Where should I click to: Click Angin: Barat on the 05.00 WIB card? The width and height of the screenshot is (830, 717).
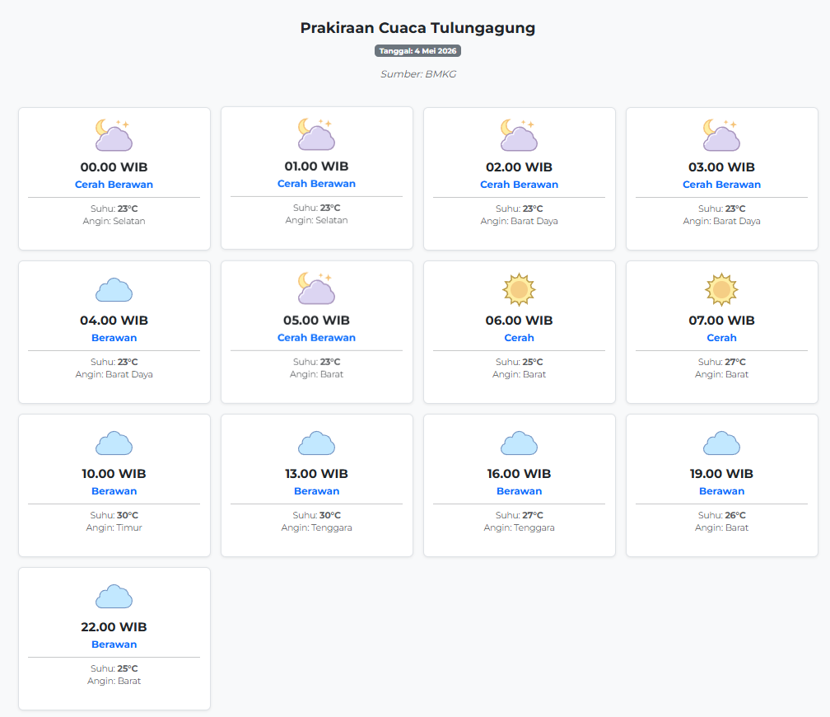(316, 374)
